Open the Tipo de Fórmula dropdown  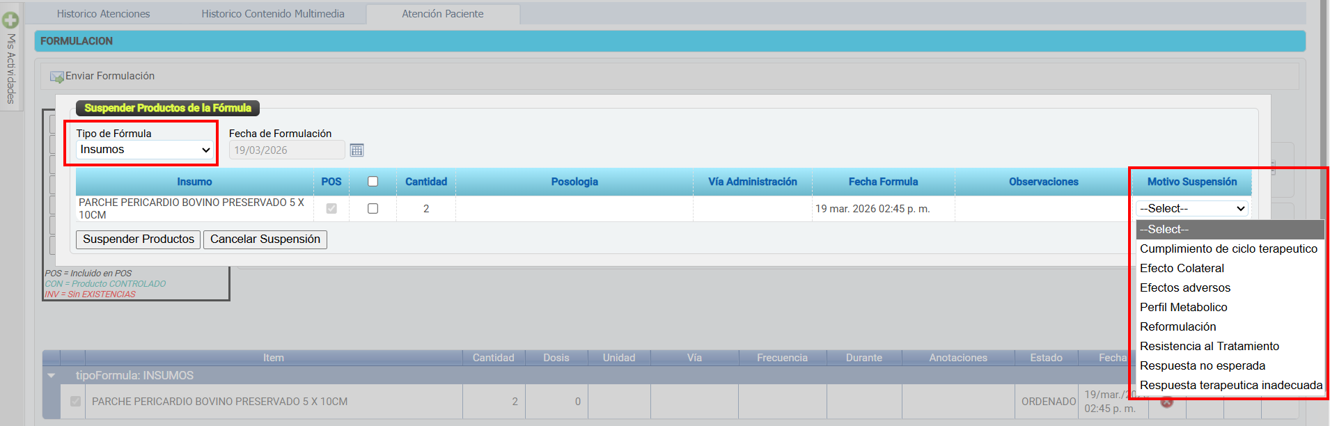click(145, 150)
